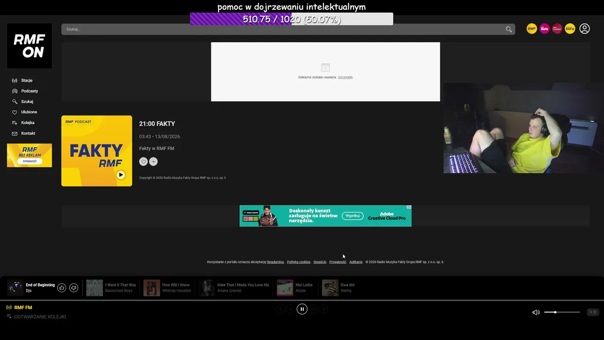Click the Adobe Creative Cloud Pro ad banner
The width and height of the screenshot is (604, 340).
(326, 216)
